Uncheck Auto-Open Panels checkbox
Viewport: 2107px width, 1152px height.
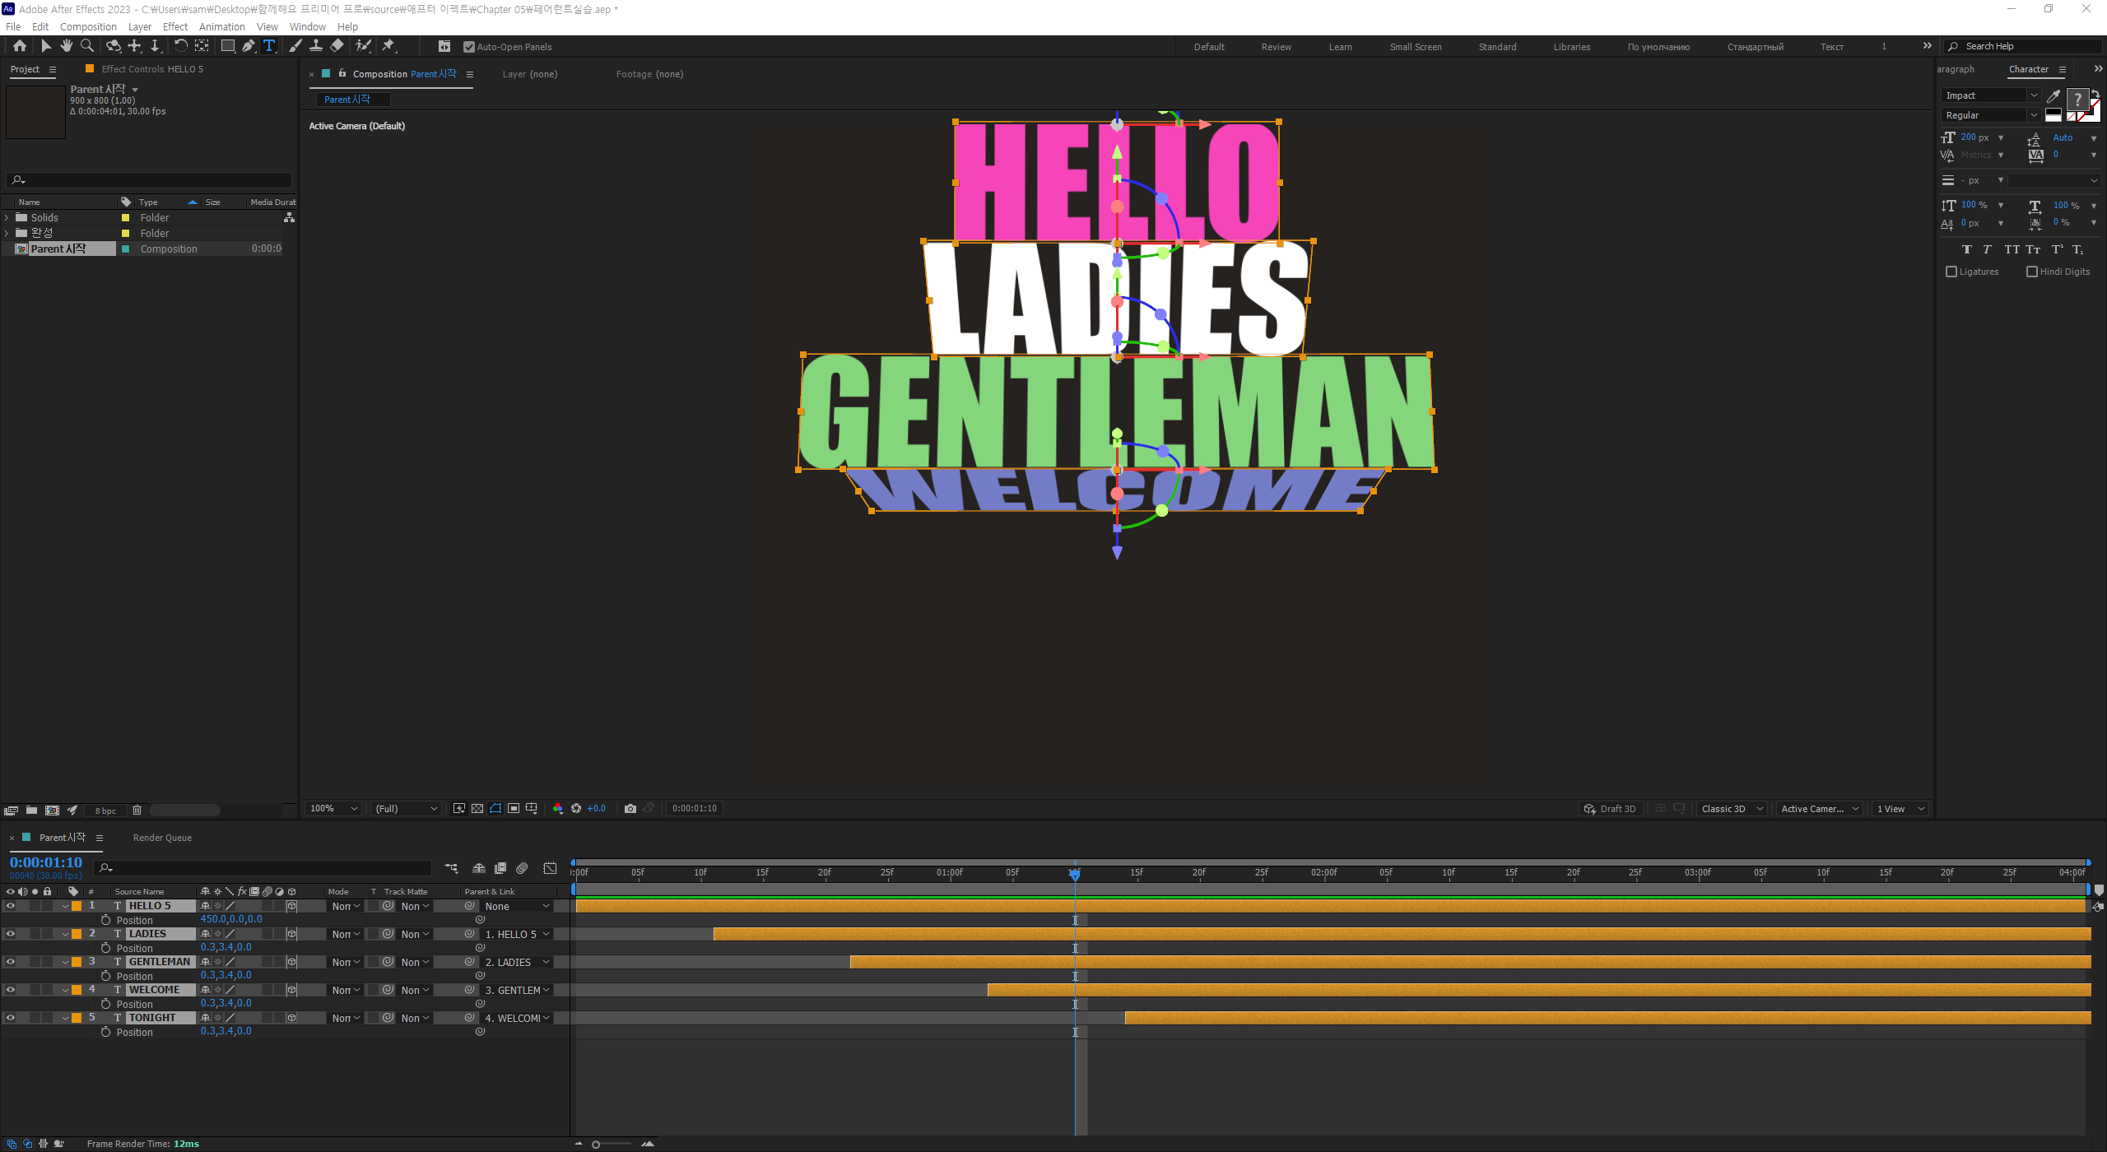(469, 47)
